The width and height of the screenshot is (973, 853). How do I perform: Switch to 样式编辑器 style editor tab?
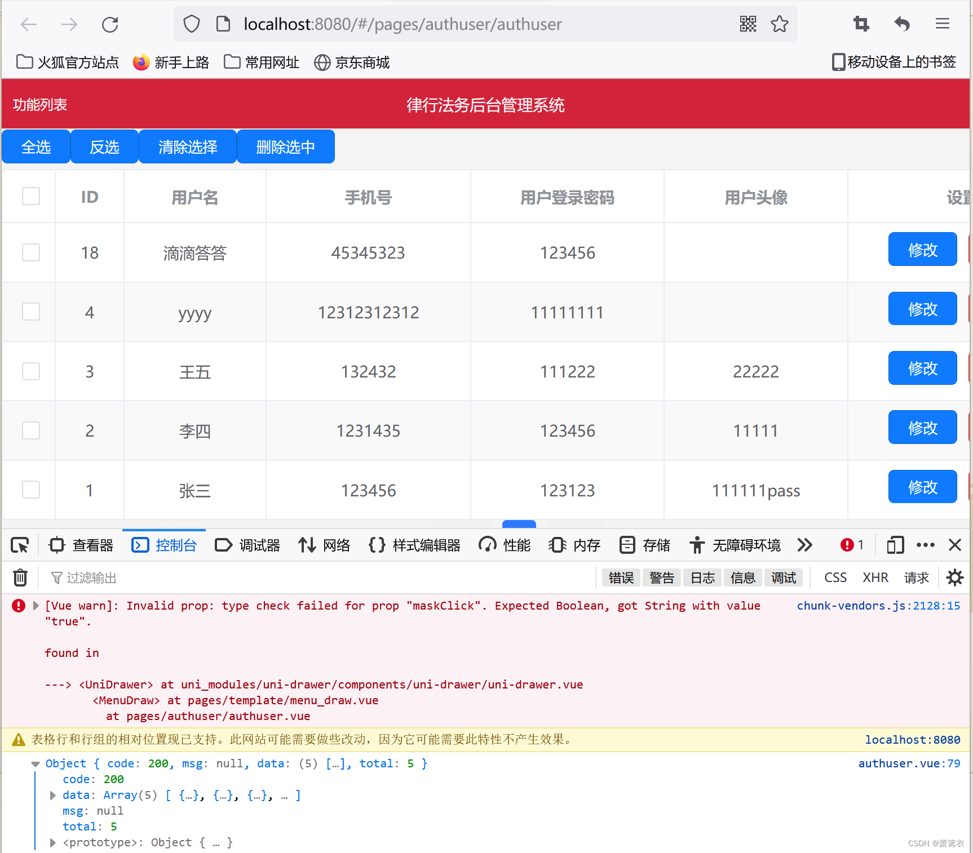click(x=414, y=545)
